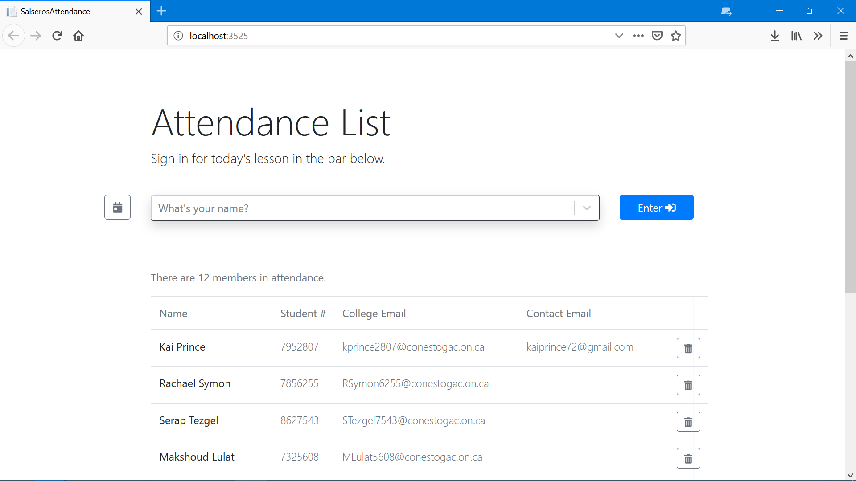The height and width of the screenshot is (481, 856).
Task: Click the vertical scrollbar thumb
Action: 850,177
